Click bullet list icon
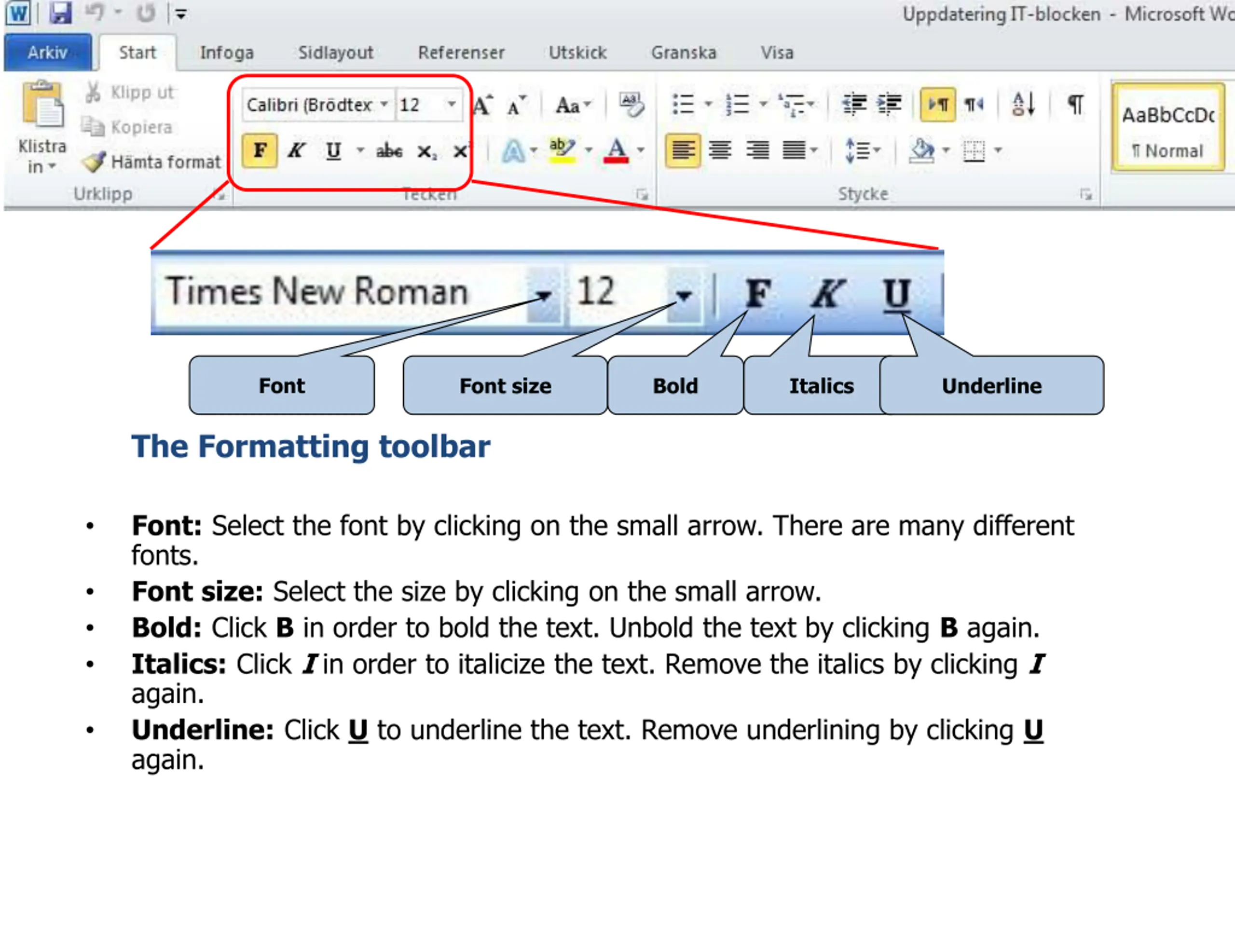The image size is (1235, 926). pyautogui.click(x=683, y=105)
